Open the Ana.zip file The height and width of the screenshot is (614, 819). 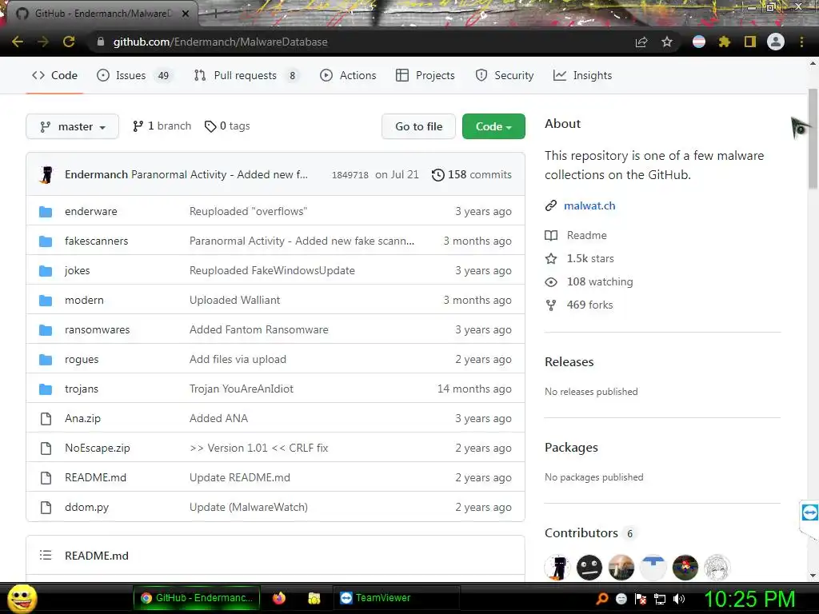point(82,418)
